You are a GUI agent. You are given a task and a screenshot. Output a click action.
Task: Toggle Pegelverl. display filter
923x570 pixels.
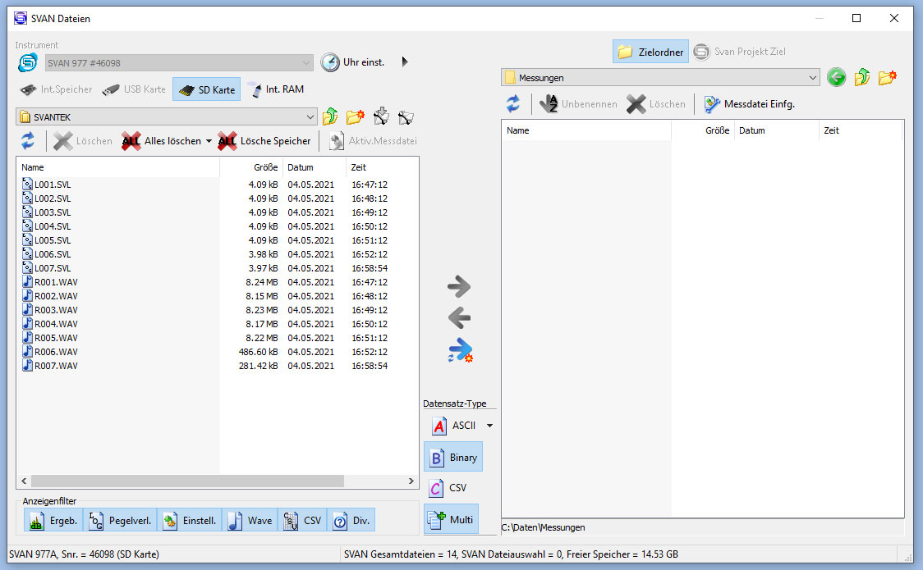(120, 521)
